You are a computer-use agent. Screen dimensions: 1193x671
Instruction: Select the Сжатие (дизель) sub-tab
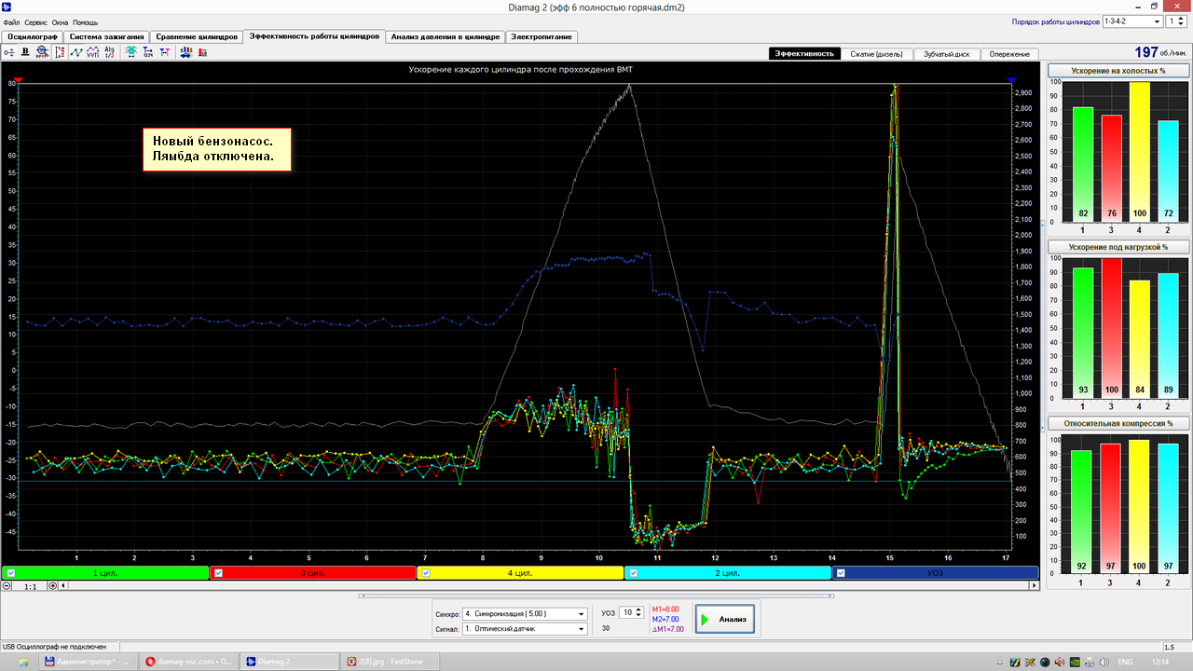coord(876,54)
